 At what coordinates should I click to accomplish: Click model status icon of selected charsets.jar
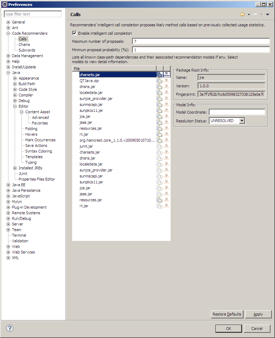tap(166, 75)
